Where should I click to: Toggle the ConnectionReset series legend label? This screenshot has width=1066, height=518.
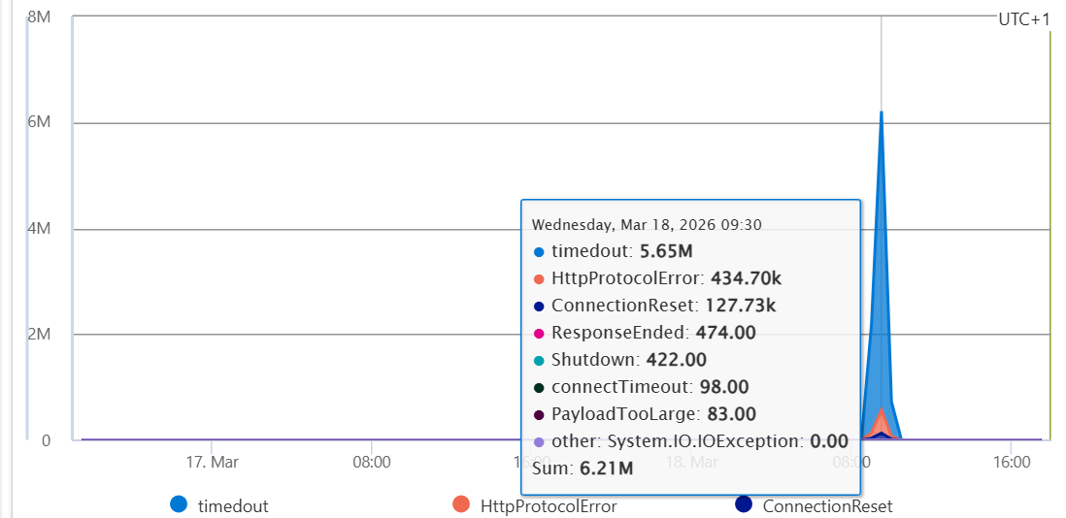pos(827,505)
